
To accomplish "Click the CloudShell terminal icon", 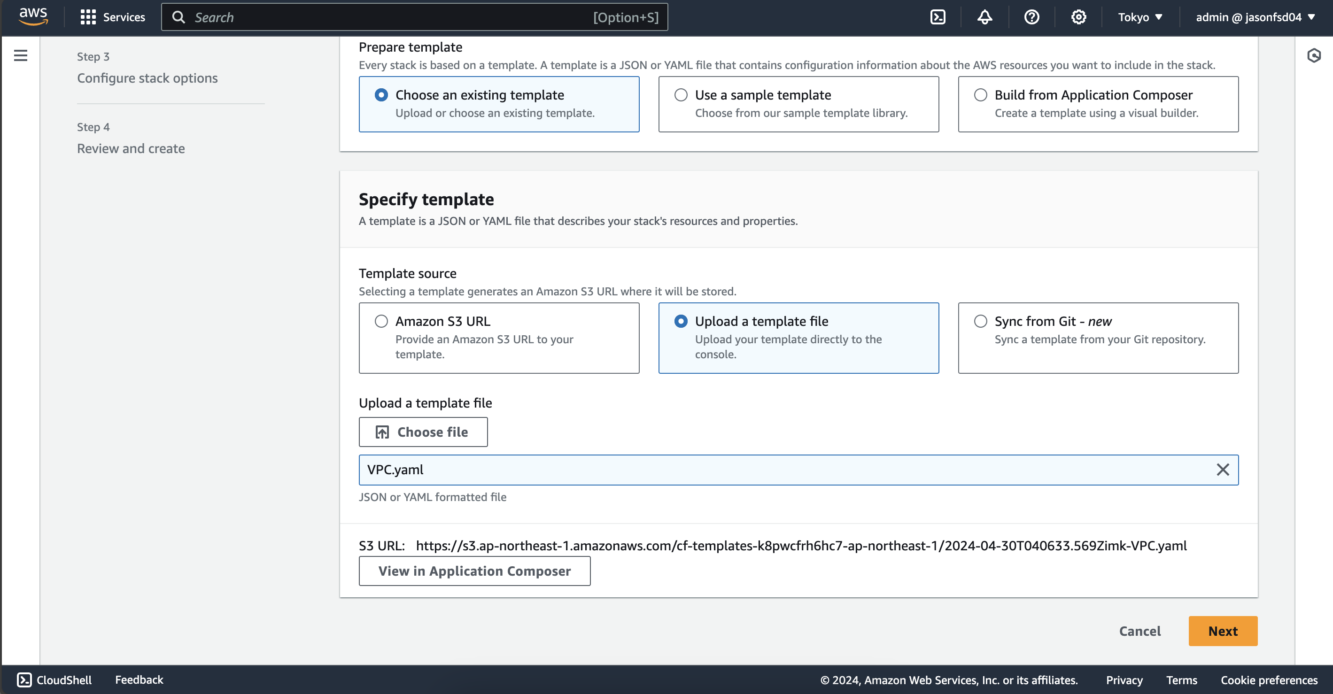I will [937, 17].
